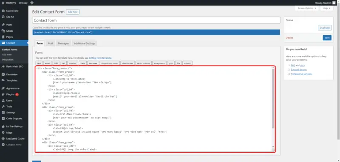Insert a submit tag
Image resolution: width=340 pixels, height=162 pixels.
187,63
